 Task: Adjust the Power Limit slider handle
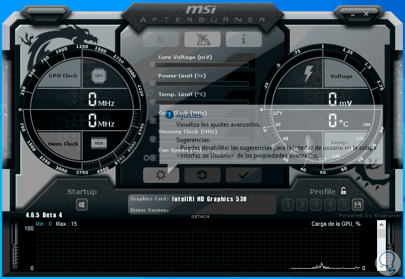tap(153, 84)
